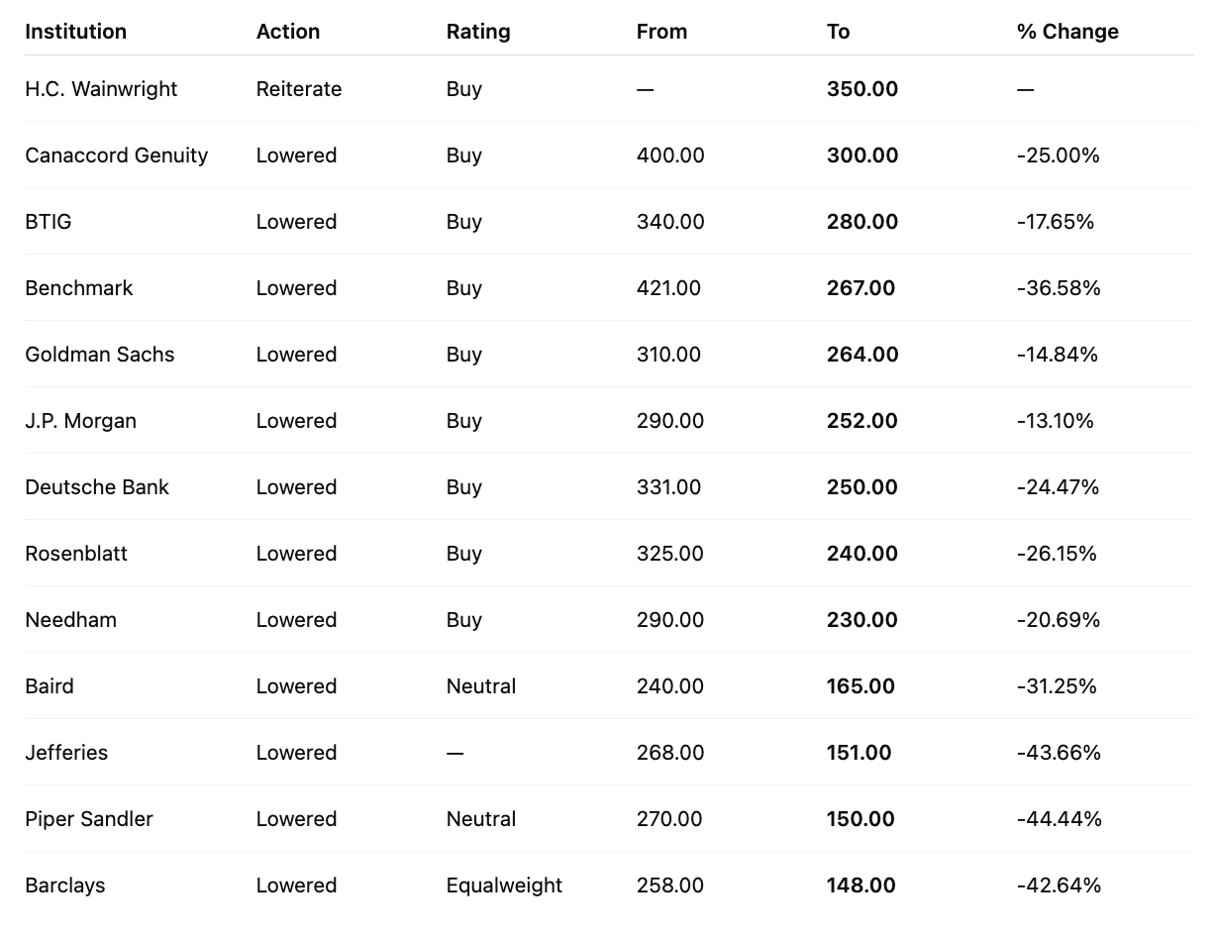The height and width of the screenshot is (939, 1216).
Task: Click Benchmark's -36.58% change value
Action: [x=1059, y=288]
